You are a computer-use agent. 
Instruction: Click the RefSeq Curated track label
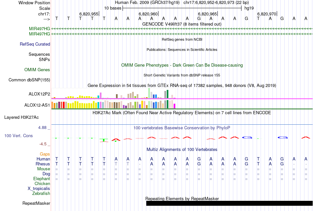click(35, 44)
